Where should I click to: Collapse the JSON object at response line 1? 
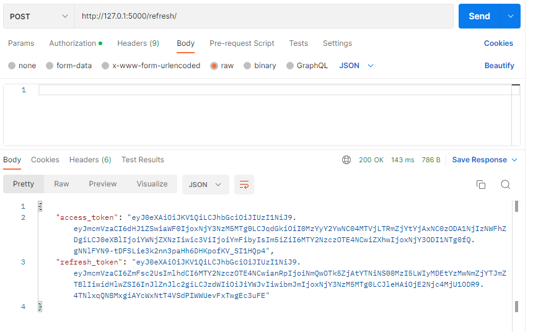click(x=40, y=206)
